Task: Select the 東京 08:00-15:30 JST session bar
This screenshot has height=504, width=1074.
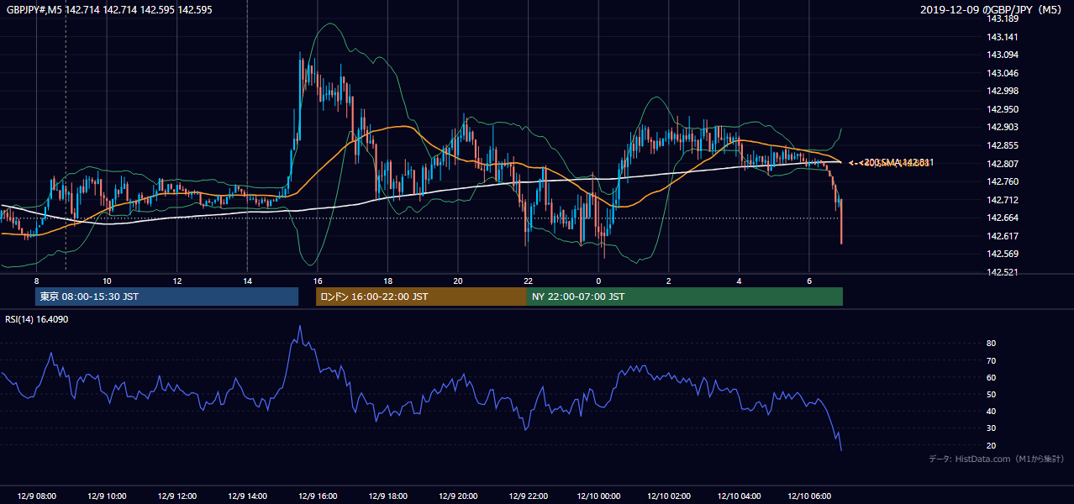Action: 166,297
